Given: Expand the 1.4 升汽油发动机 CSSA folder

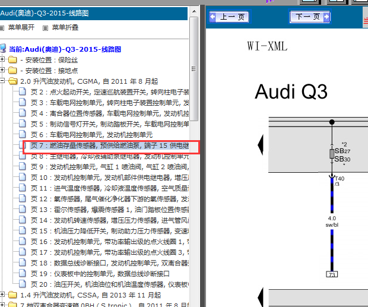Looking at the screenshot, I should [2, 295].
